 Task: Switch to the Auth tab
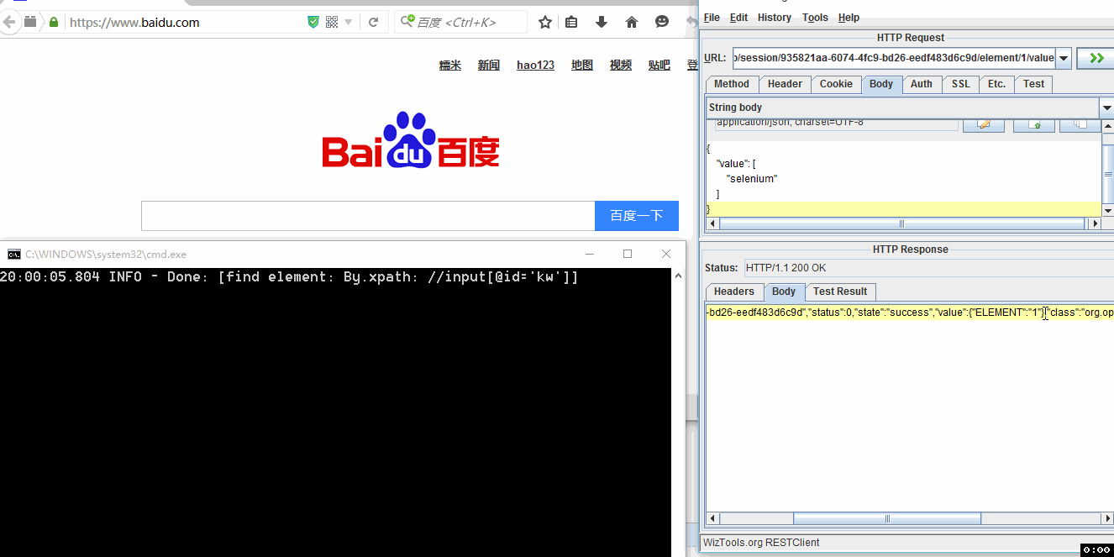(x=922, y=84)
